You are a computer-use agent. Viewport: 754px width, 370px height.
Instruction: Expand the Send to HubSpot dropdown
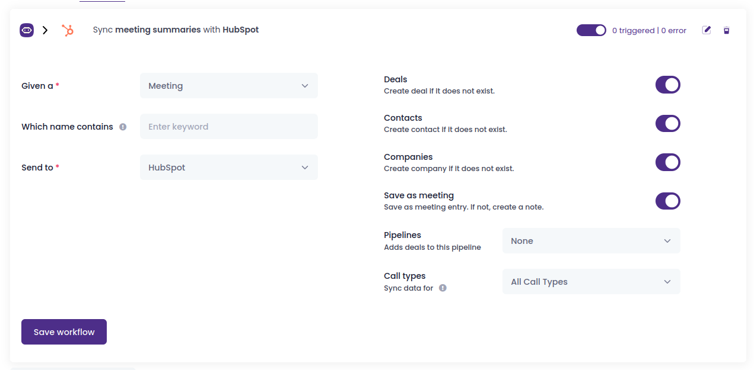coord(229,168)
